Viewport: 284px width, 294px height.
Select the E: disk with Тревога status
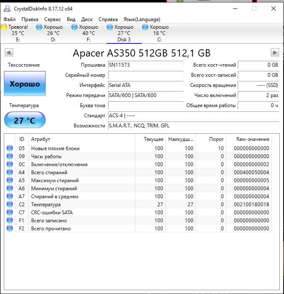coord(18,33)
